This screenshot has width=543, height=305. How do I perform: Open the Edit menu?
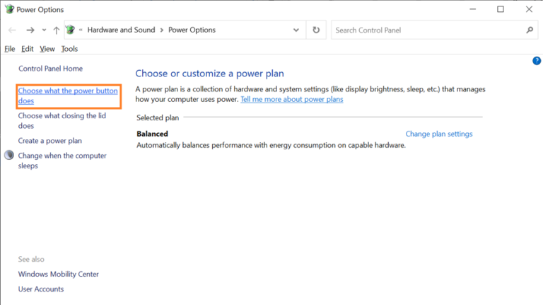[27, 49]
